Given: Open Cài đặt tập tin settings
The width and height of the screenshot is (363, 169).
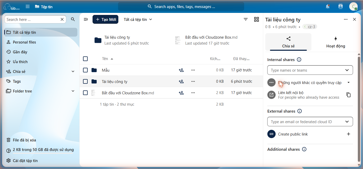Looking at the screenshot, I should click(x=41, y=160).
